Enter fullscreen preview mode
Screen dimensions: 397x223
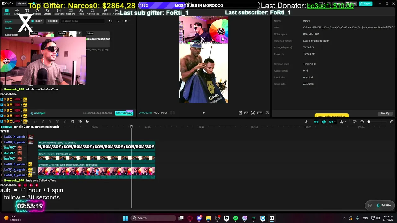click(267, 113)
